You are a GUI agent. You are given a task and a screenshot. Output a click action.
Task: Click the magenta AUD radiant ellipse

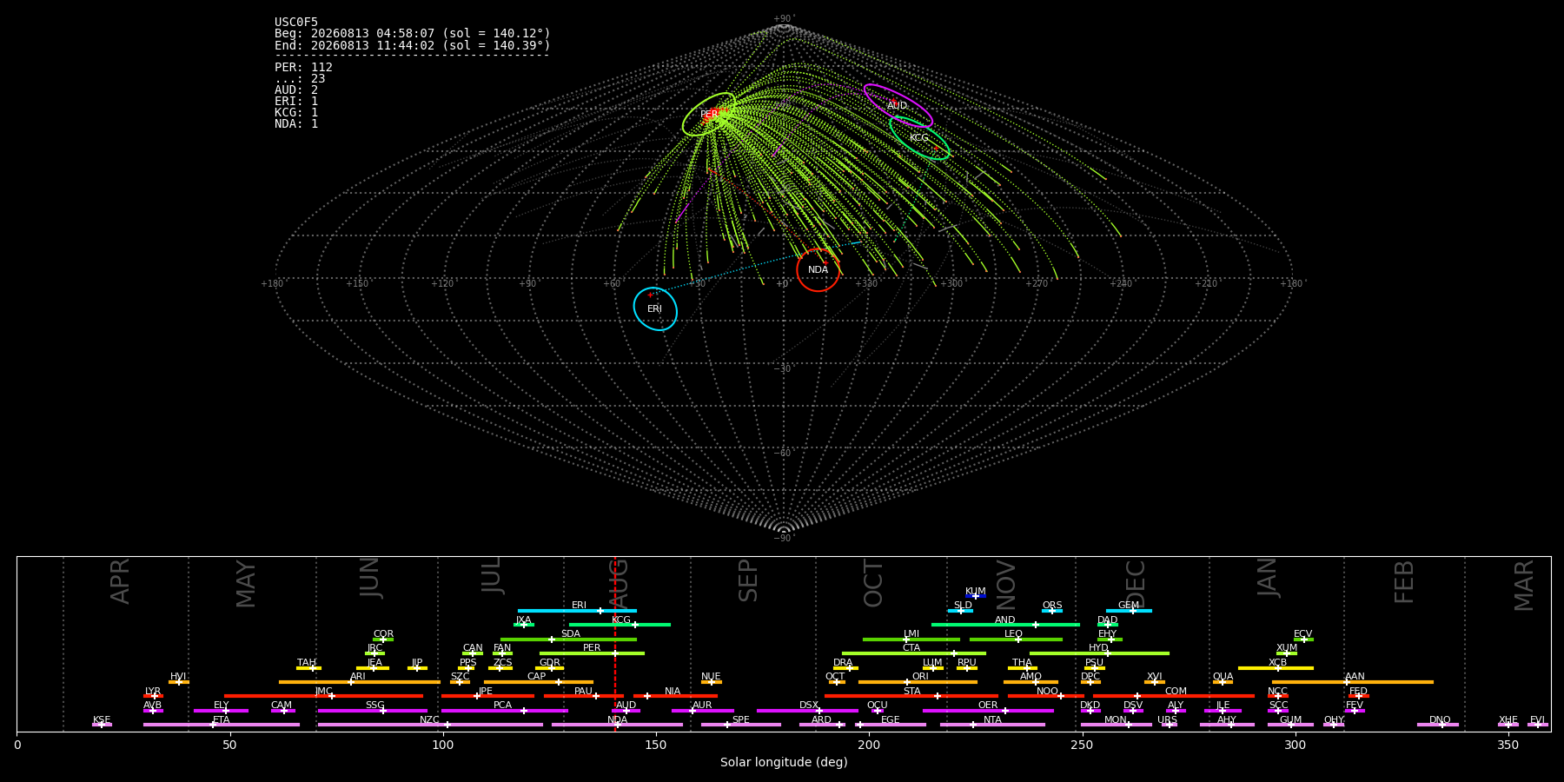click(x=898, y=106)
